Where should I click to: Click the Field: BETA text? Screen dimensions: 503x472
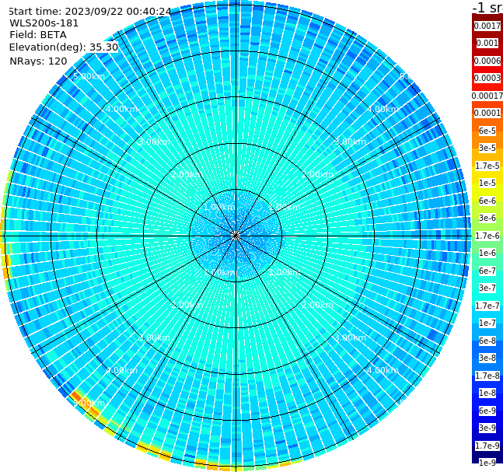(38, 35)
